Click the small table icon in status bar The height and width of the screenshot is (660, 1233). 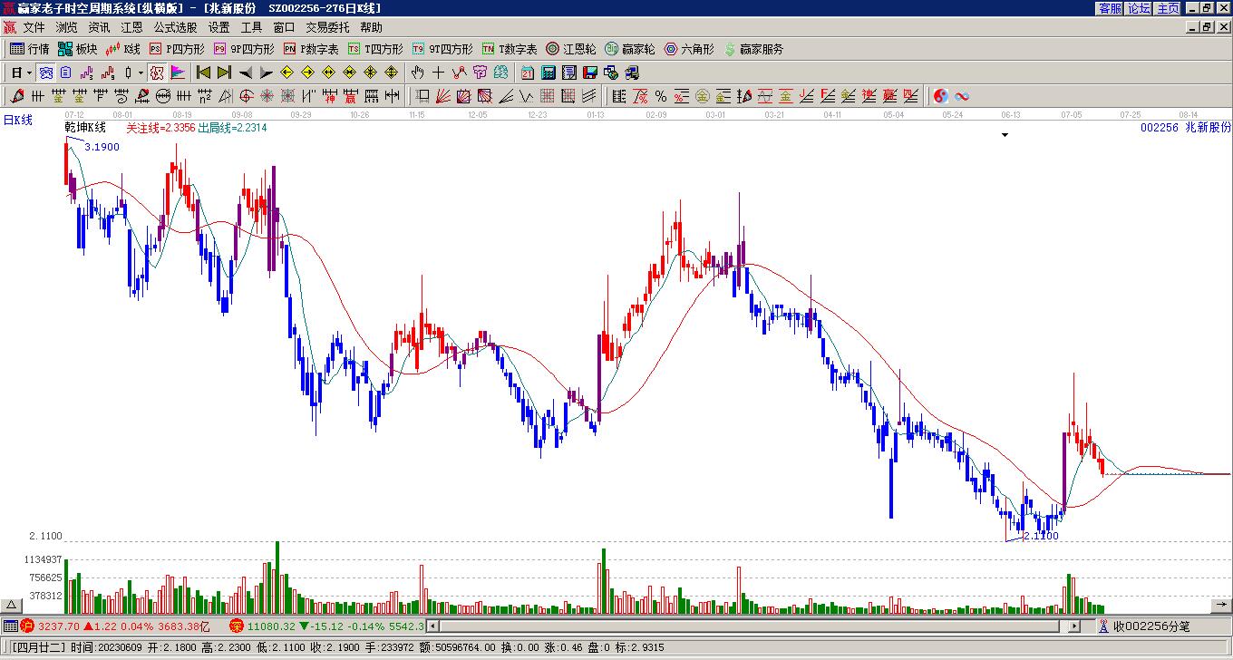point(10,626)
